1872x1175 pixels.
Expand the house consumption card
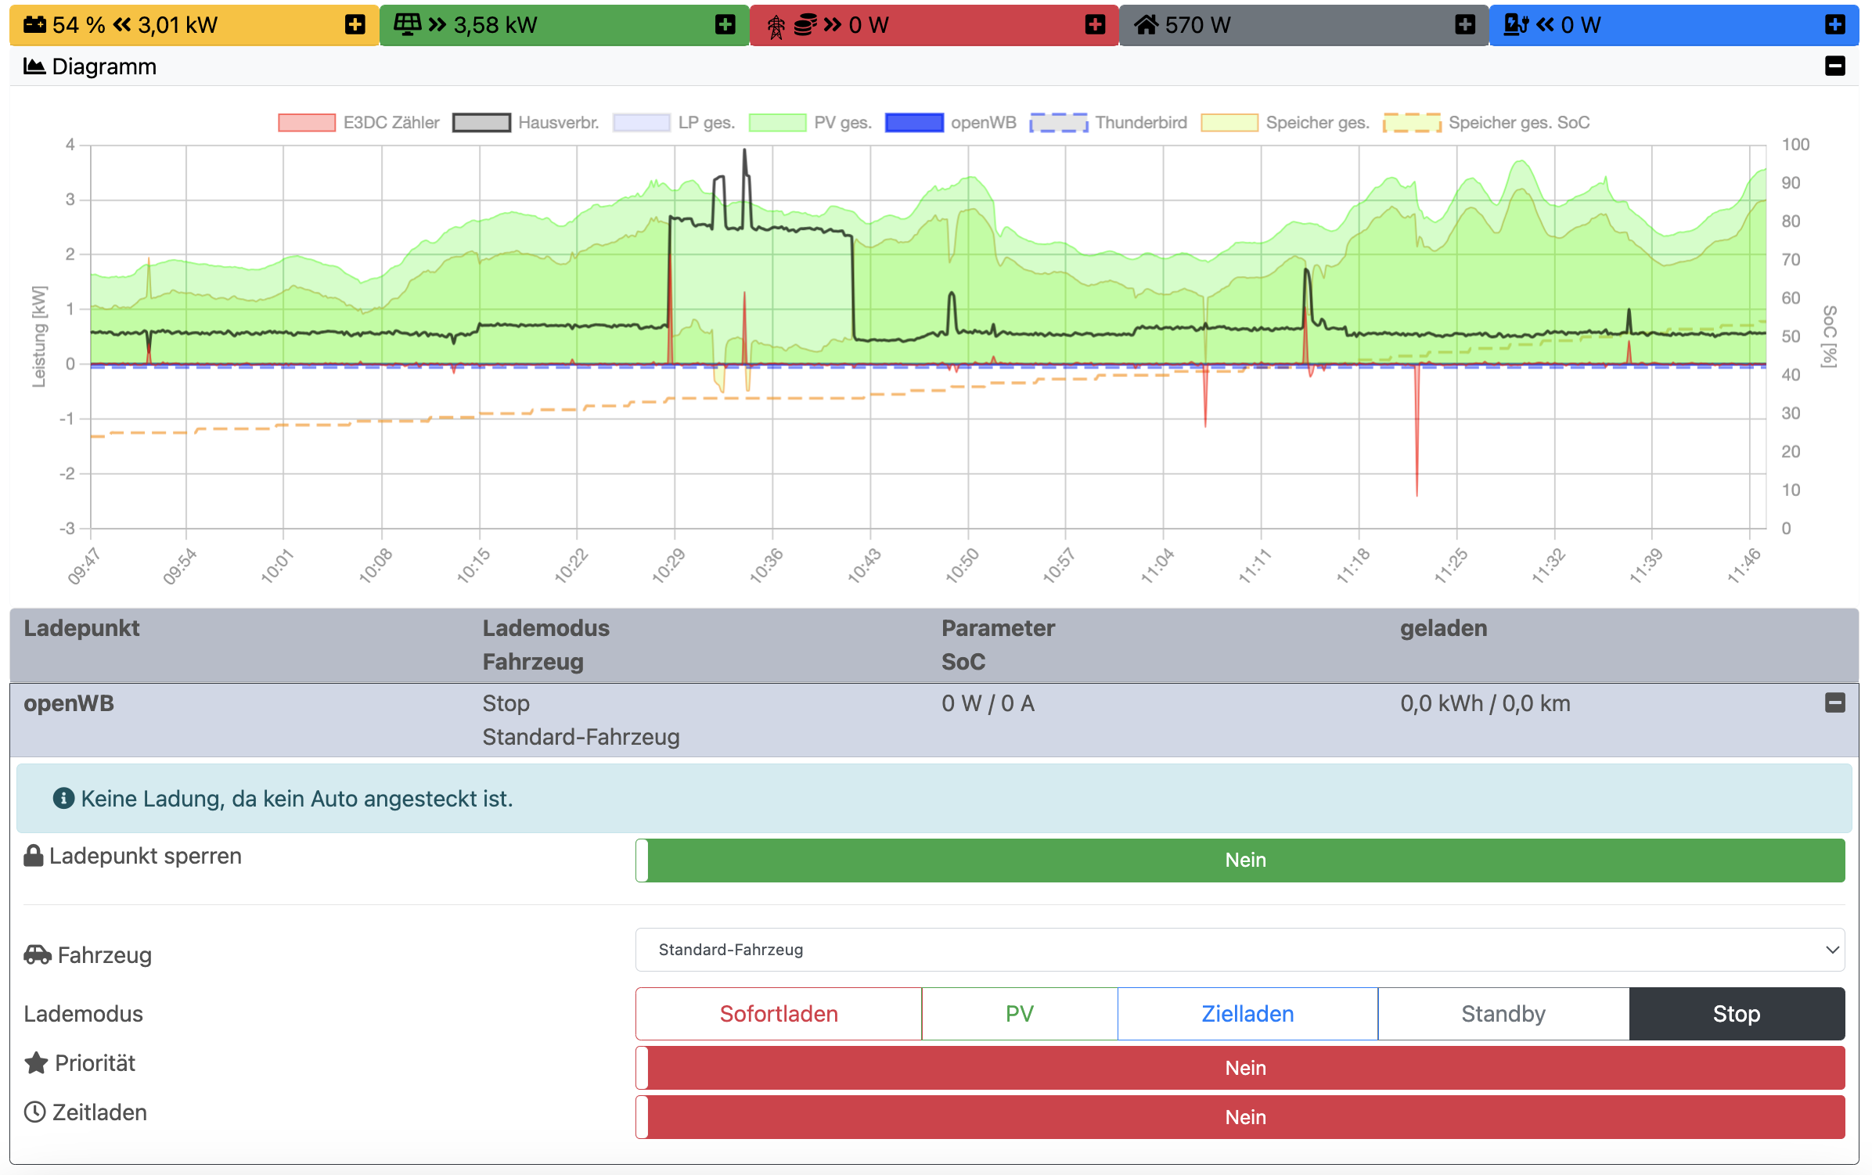(1465, 25)
